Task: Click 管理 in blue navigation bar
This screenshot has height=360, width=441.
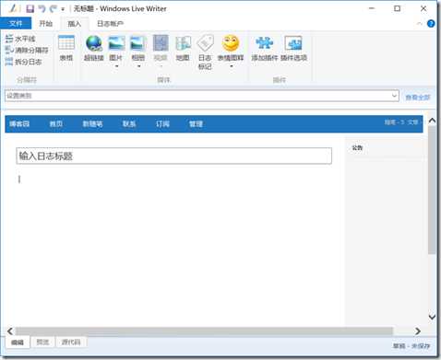Action: click(196, 123)
